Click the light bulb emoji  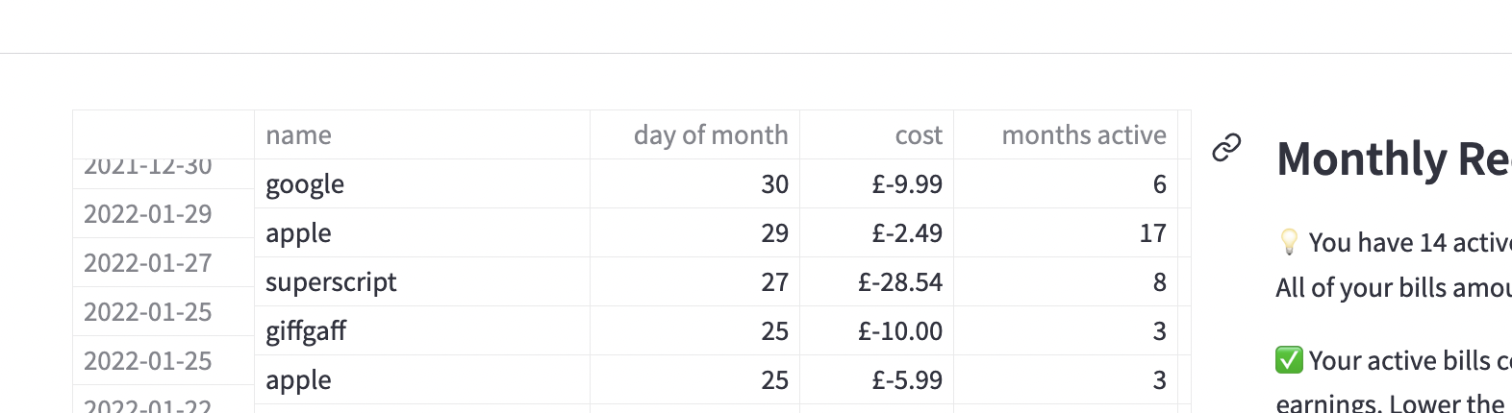1289,242
